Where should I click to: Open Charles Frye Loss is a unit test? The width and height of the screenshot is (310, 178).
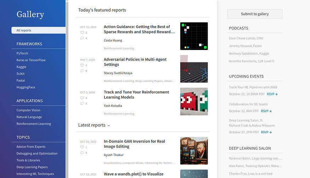coord(251,174)
